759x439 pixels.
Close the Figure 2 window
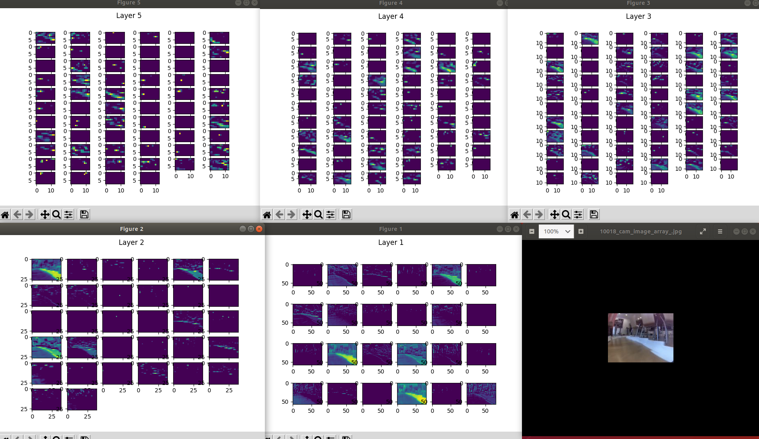coord(259,229)
